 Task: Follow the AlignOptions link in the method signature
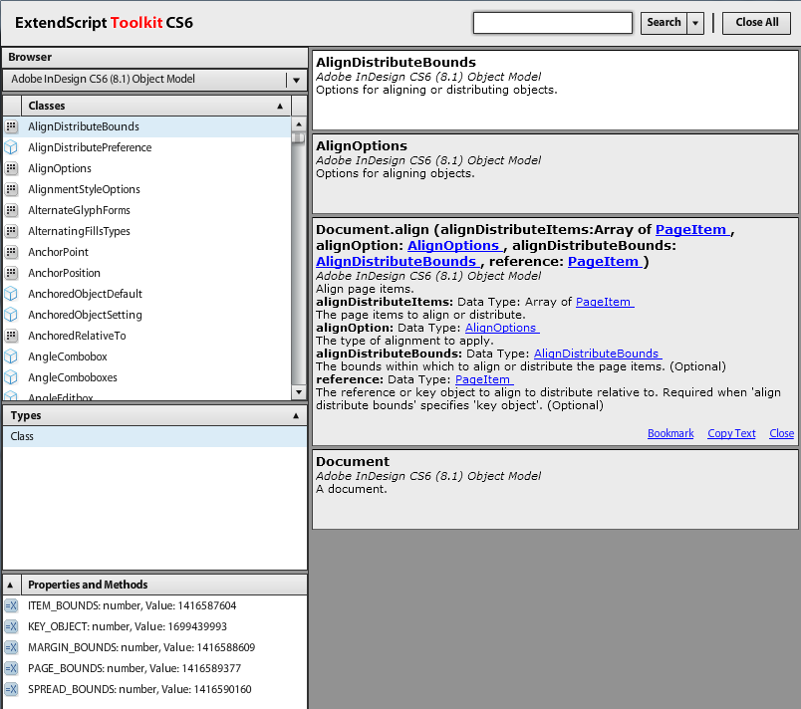click(454, 246)
